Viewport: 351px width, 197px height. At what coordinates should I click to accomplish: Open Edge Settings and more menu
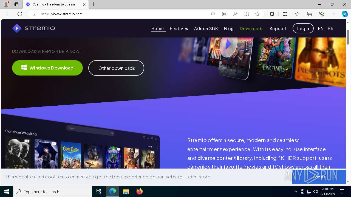(333, 14)
